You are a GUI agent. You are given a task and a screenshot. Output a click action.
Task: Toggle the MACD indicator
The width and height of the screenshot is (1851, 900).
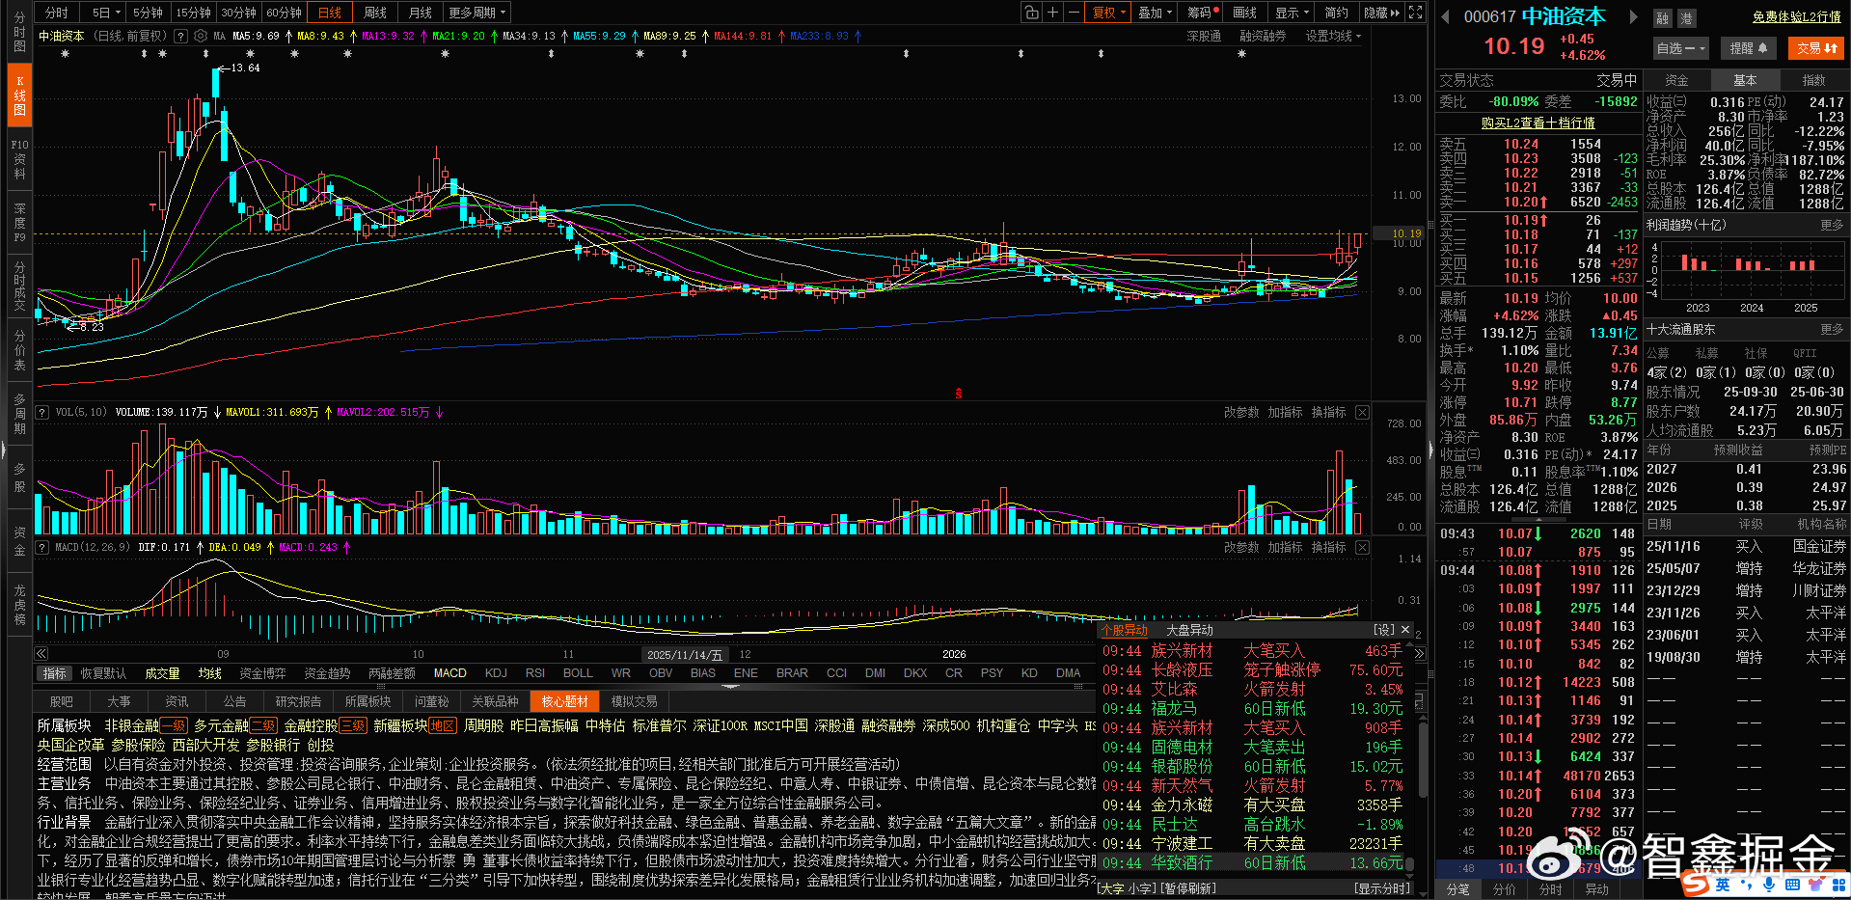pos(449,673)
